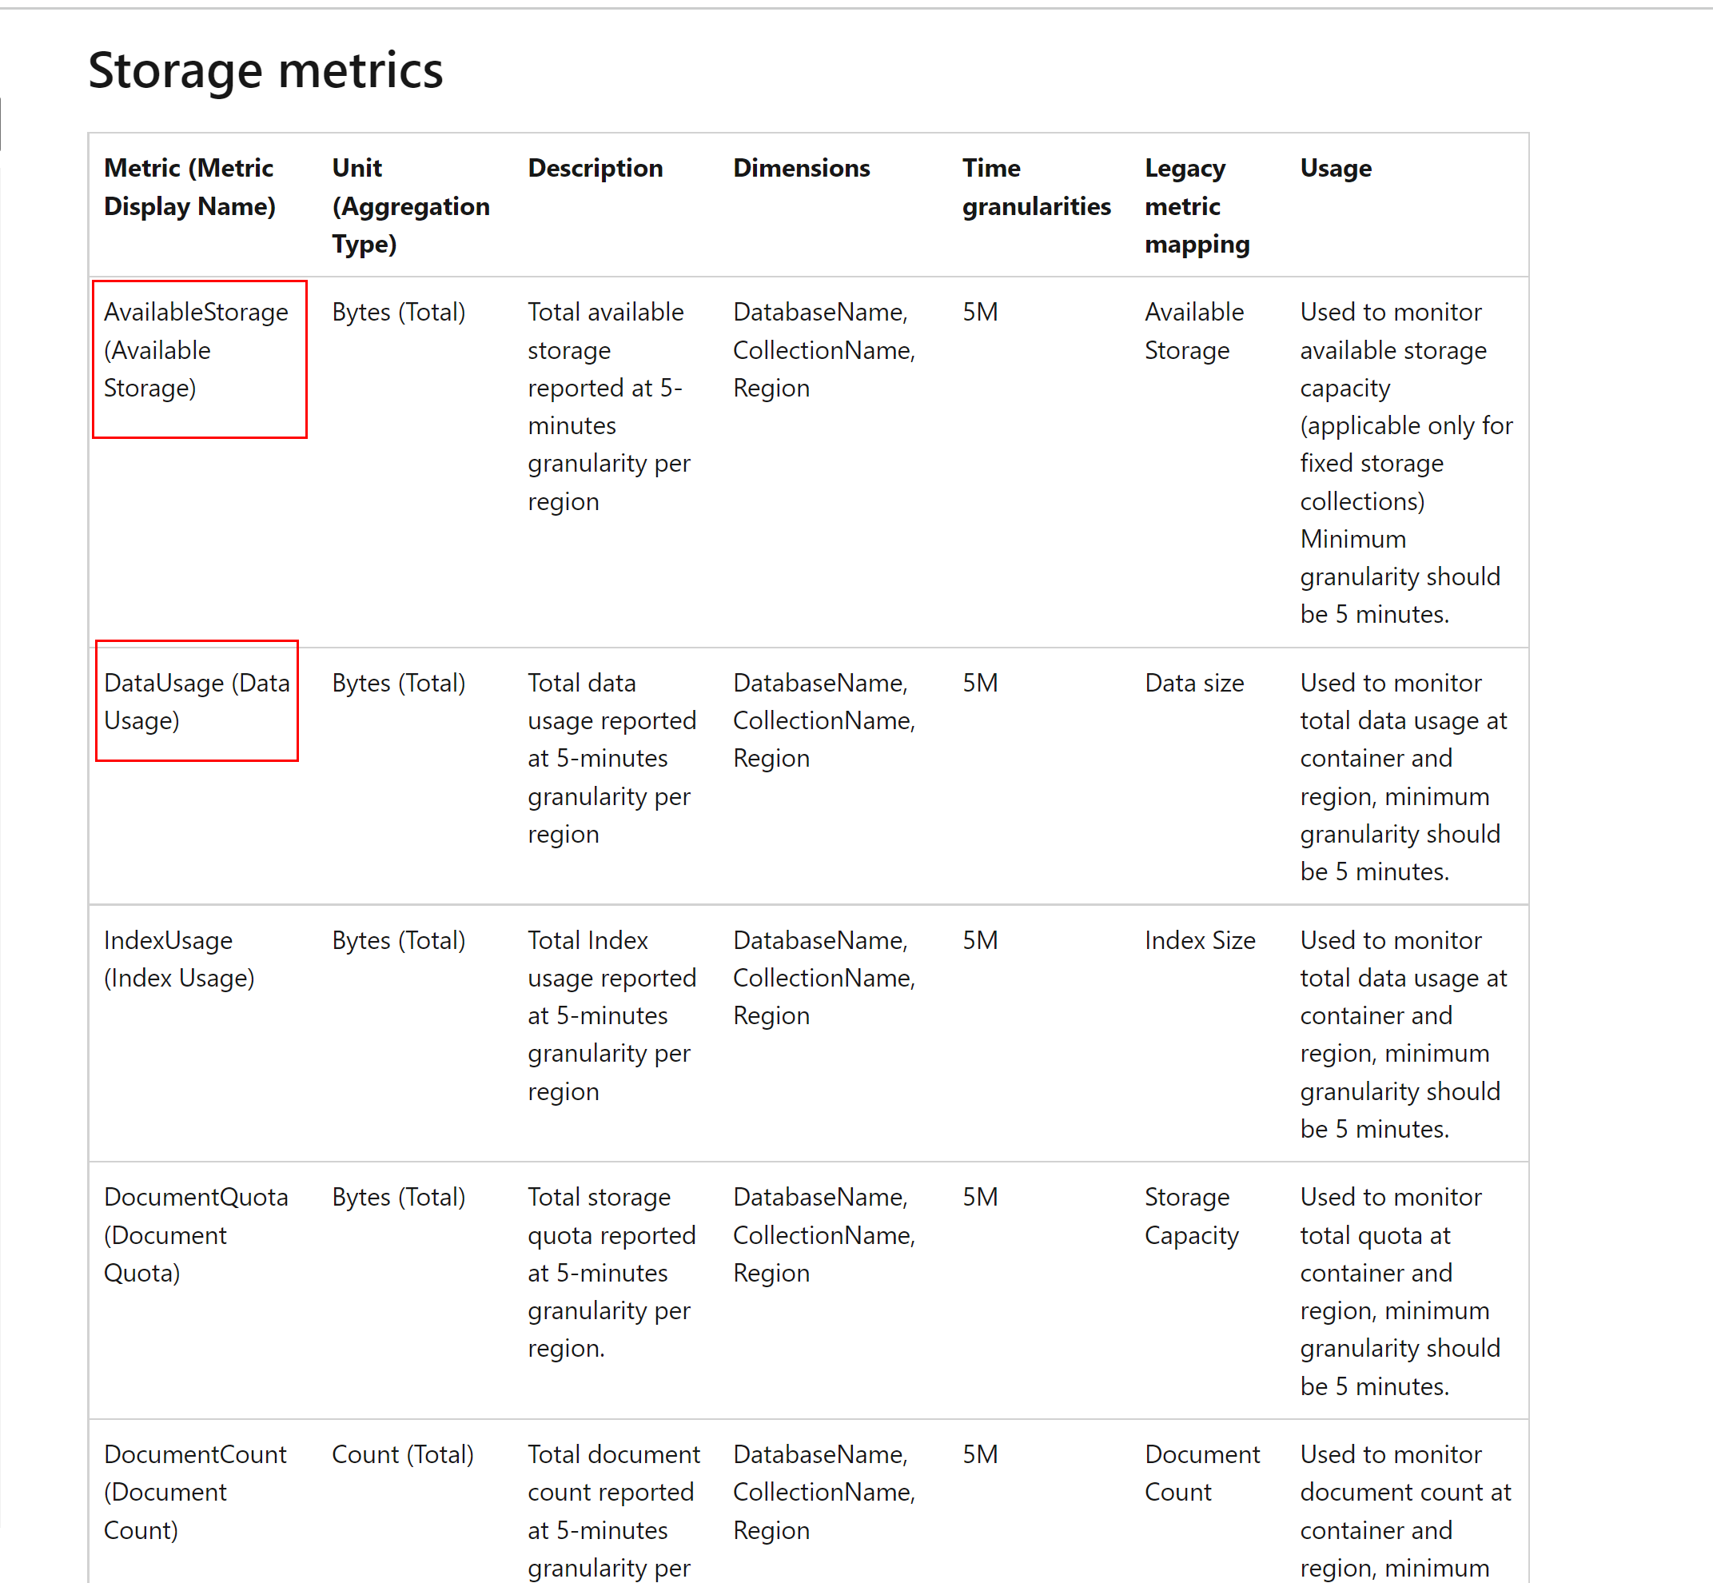The image size is (1713, 1583).
Task: Click the DocumentCount metric name cell
Action: pyautogui.click(x=194, y=1491)
